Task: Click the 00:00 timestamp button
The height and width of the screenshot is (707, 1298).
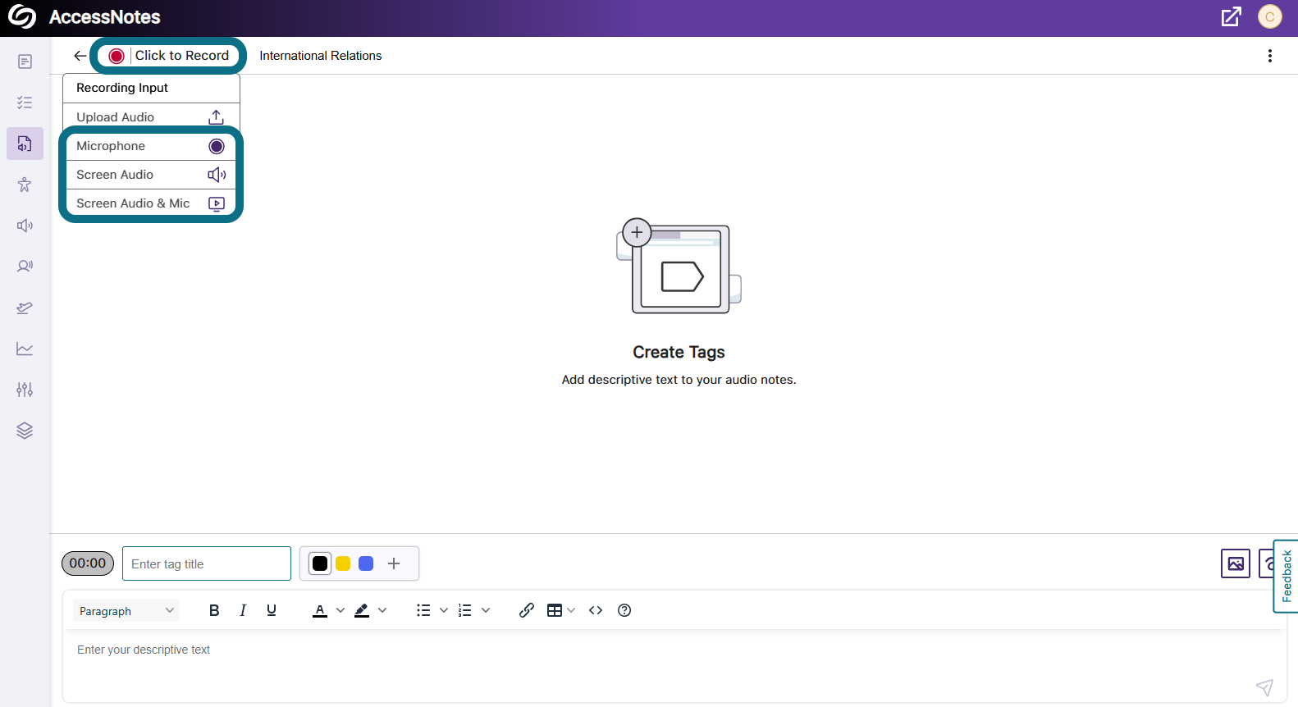Action: 88,563
